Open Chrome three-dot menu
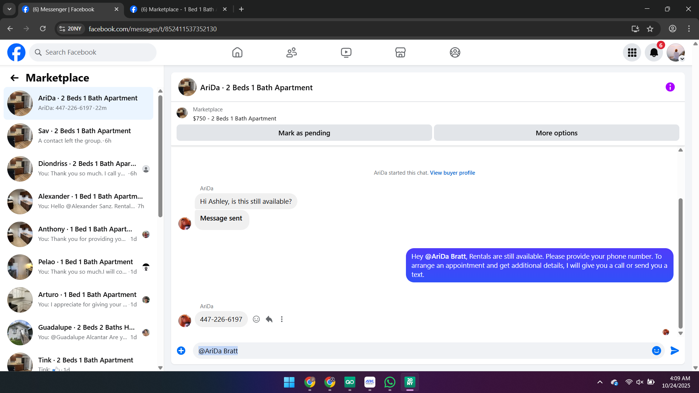This screenshot has width=699, height=393. [x=689, y=29]
